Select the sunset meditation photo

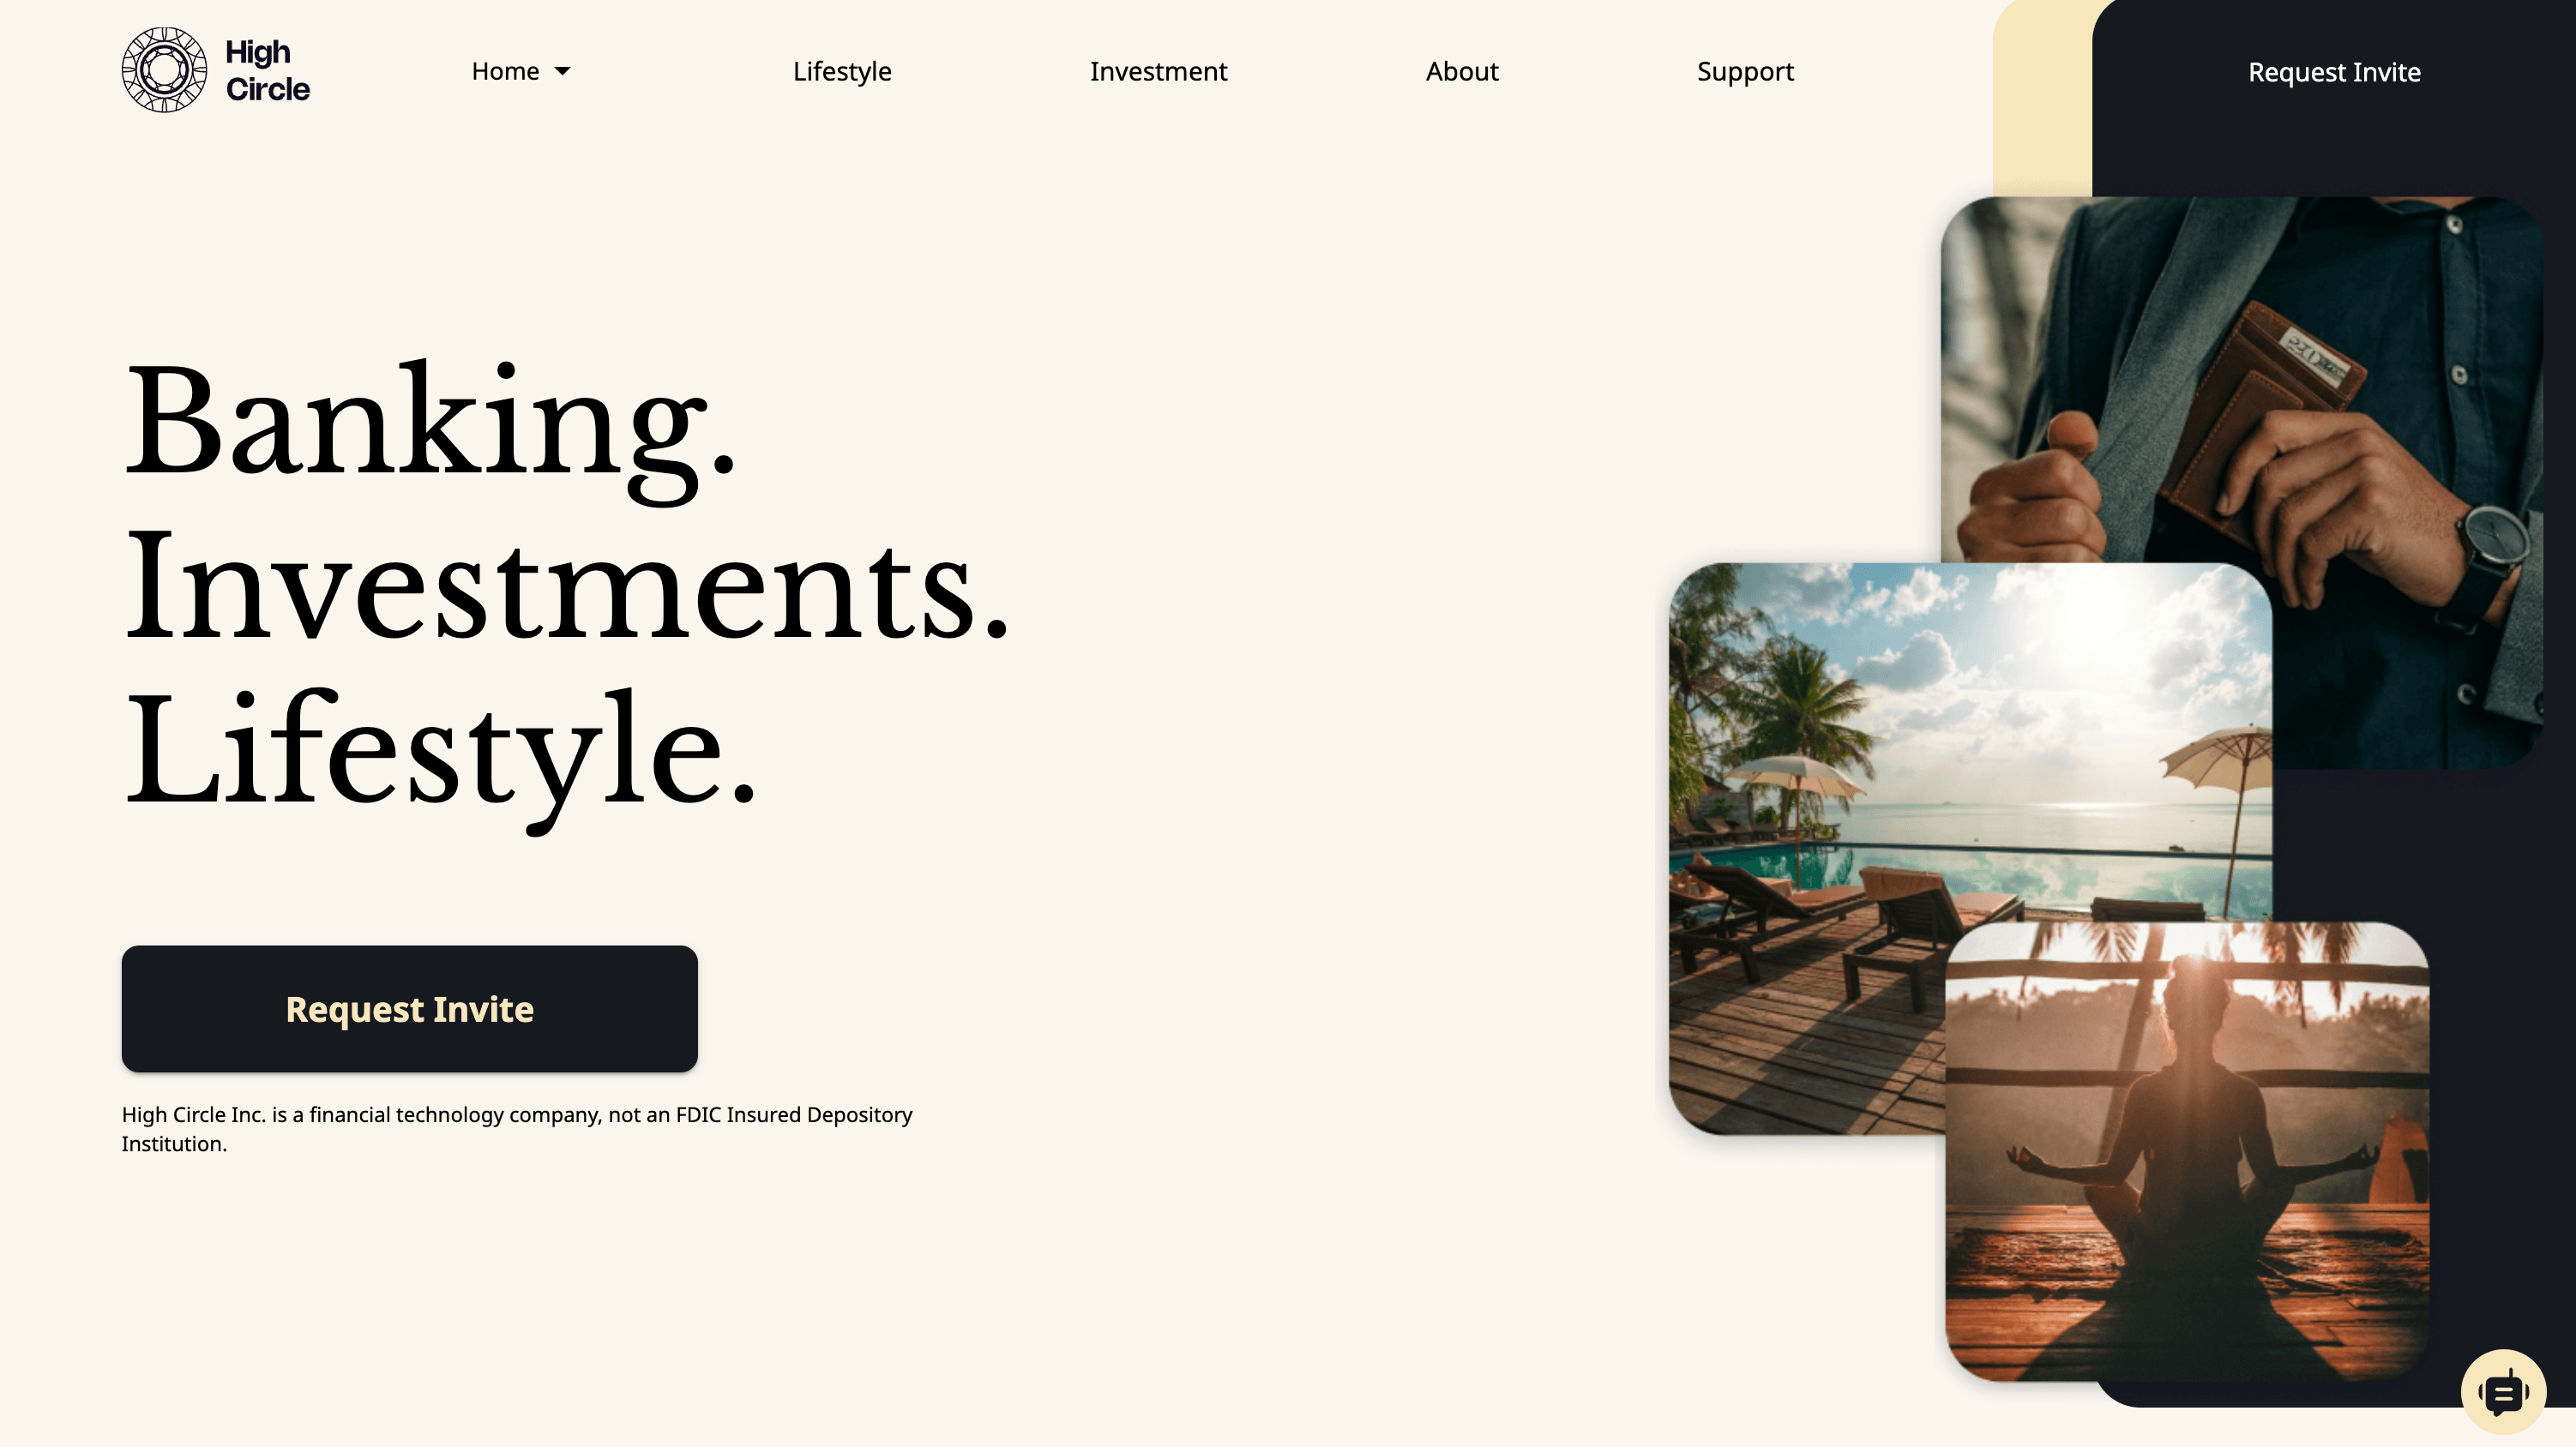pyautogui.click(x=2187, y=1150)
